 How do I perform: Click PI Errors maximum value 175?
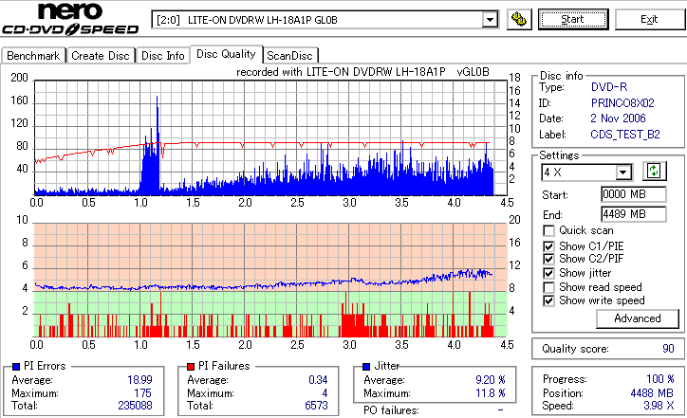143,393
